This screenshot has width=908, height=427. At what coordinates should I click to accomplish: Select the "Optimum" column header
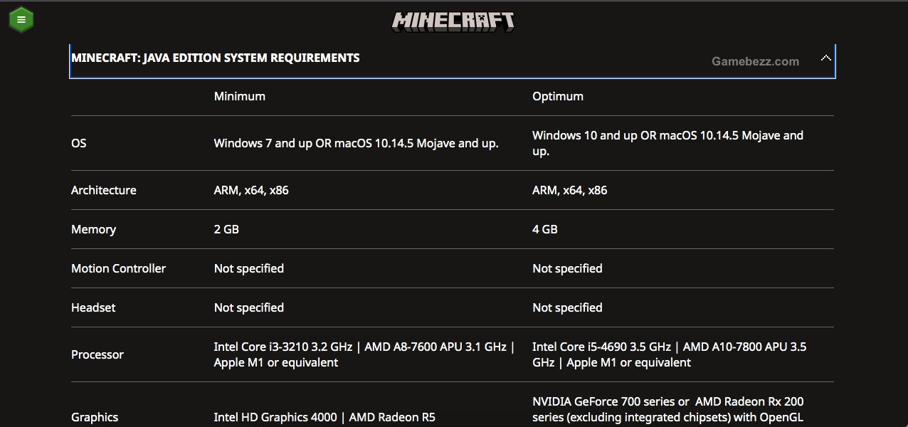558,96
